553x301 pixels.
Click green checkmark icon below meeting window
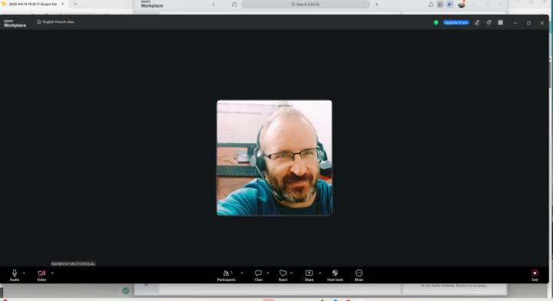[125, 291]
